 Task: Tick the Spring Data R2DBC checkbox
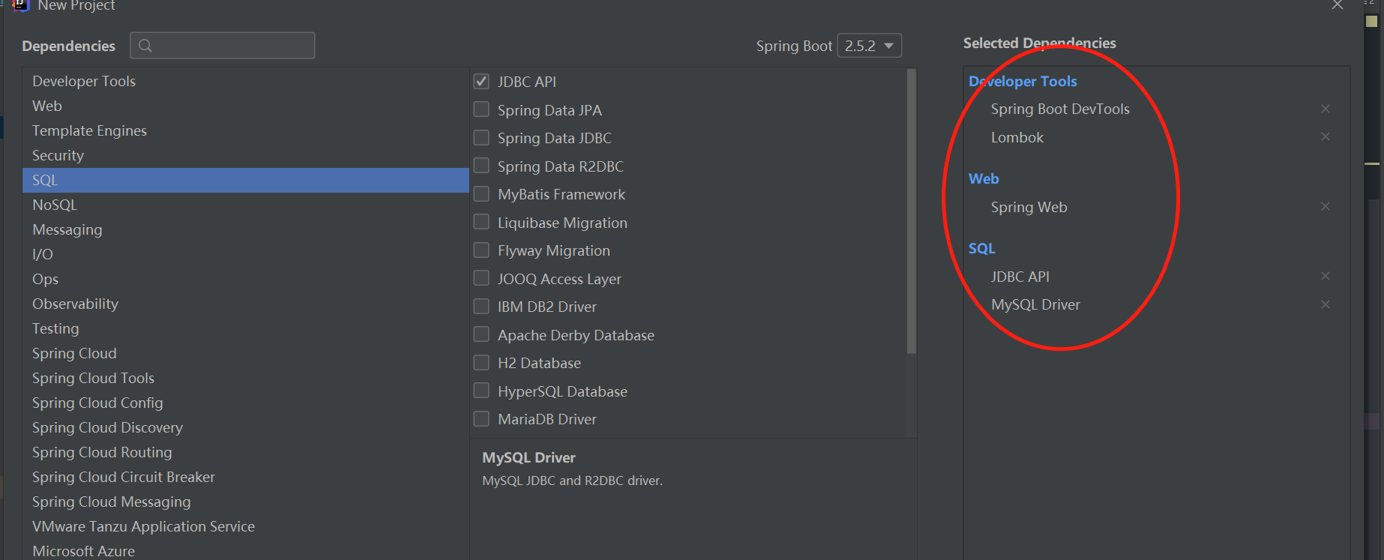[481, 166]
